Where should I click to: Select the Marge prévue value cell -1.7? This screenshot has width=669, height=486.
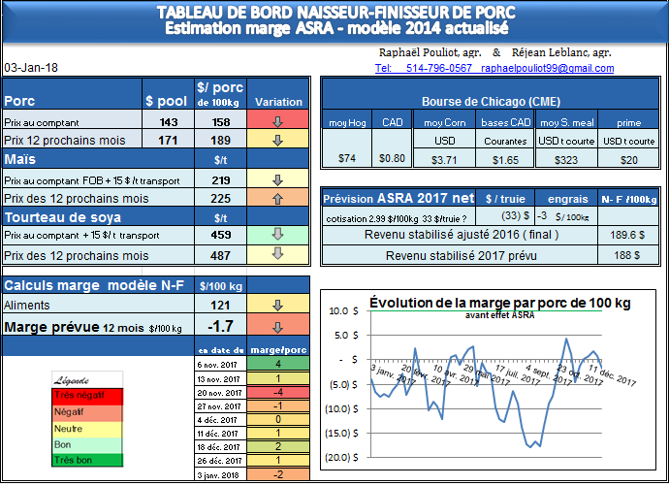(x=220, y=326)
